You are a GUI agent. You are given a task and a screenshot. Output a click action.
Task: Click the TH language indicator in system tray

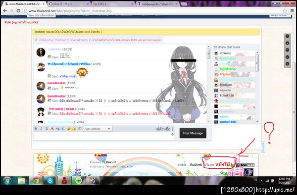point(255,180)
